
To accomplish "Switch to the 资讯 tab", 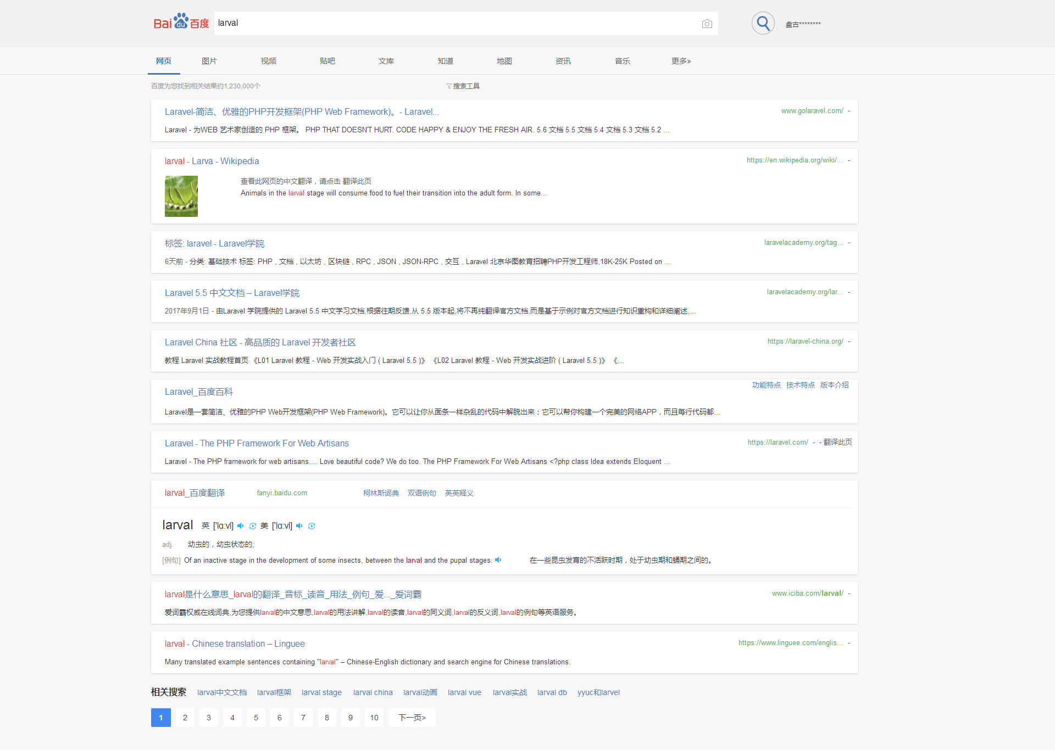I will pyautogui.click(x=563, y=61).
